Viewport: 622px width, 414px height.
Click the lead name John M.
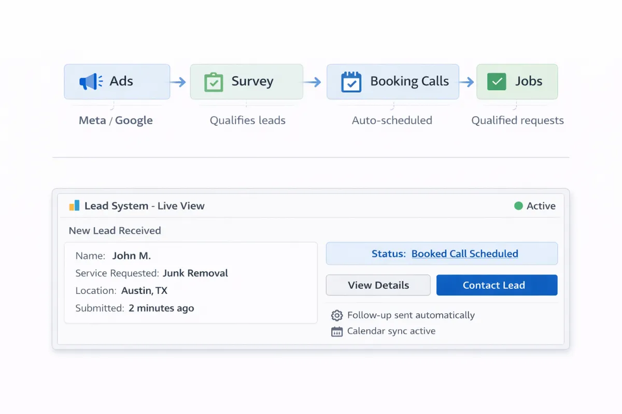[x=132, y=256]
